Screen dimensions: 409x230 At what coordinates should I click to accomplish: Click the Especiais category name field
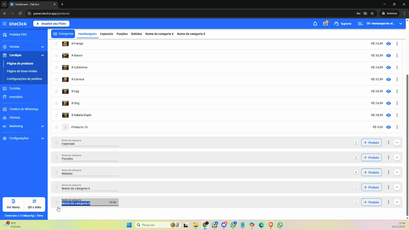click(90, 144)
